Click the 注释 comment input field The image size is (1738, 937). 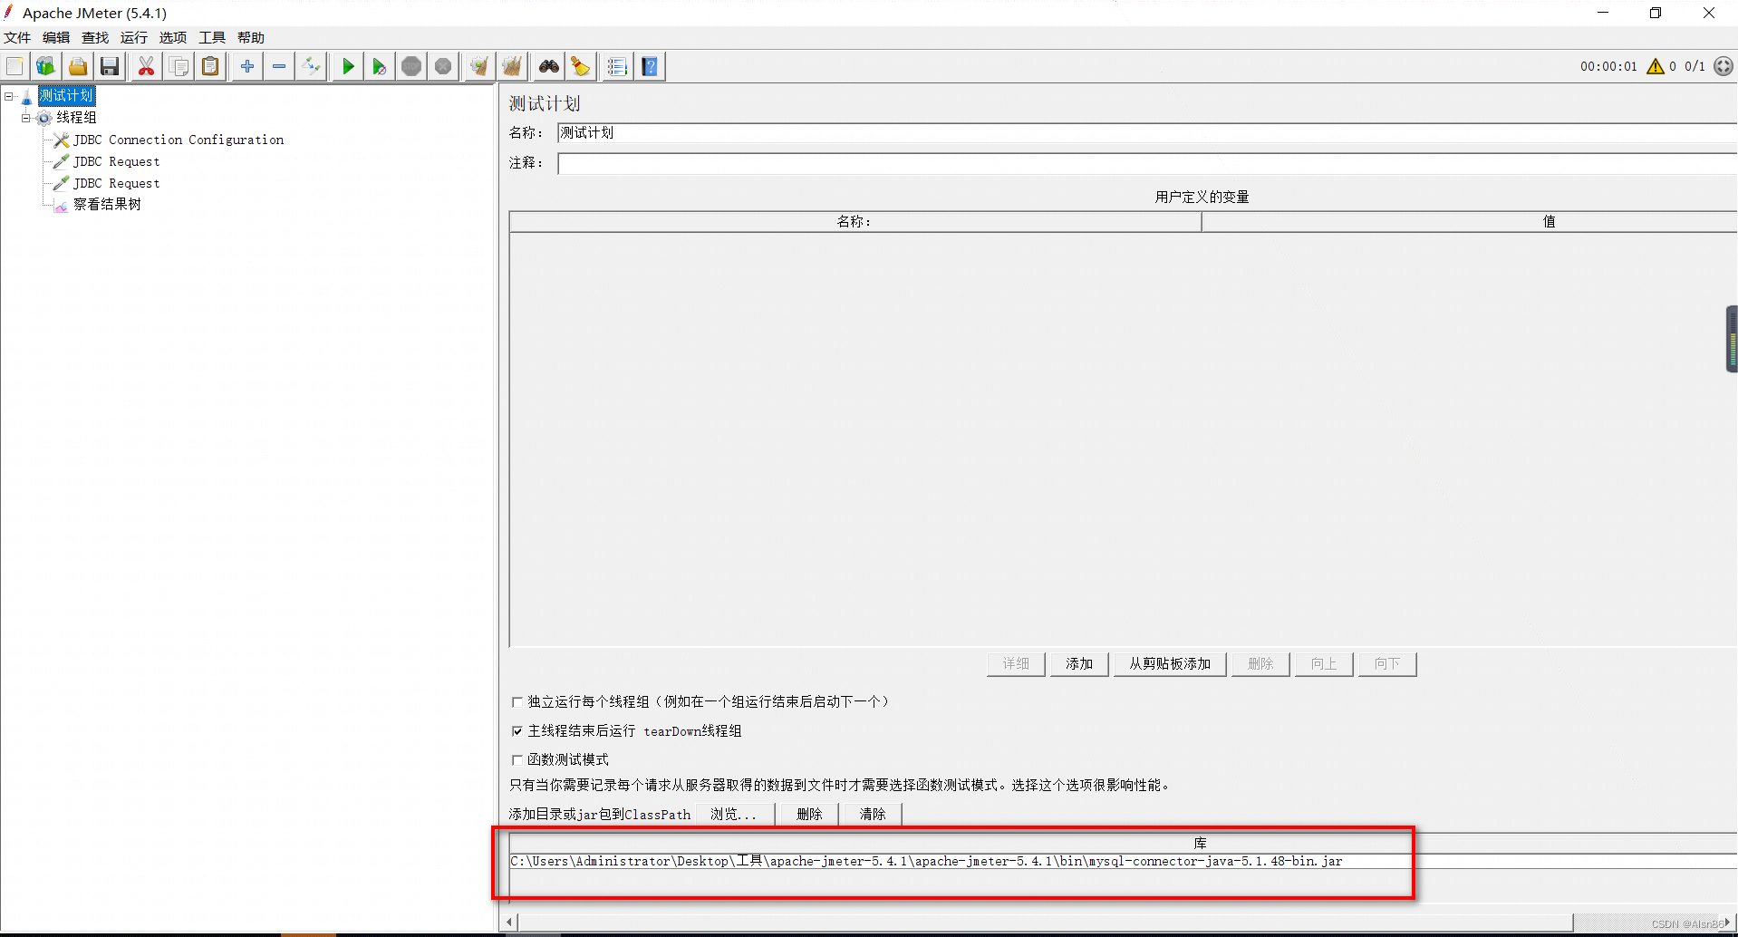1147,163
